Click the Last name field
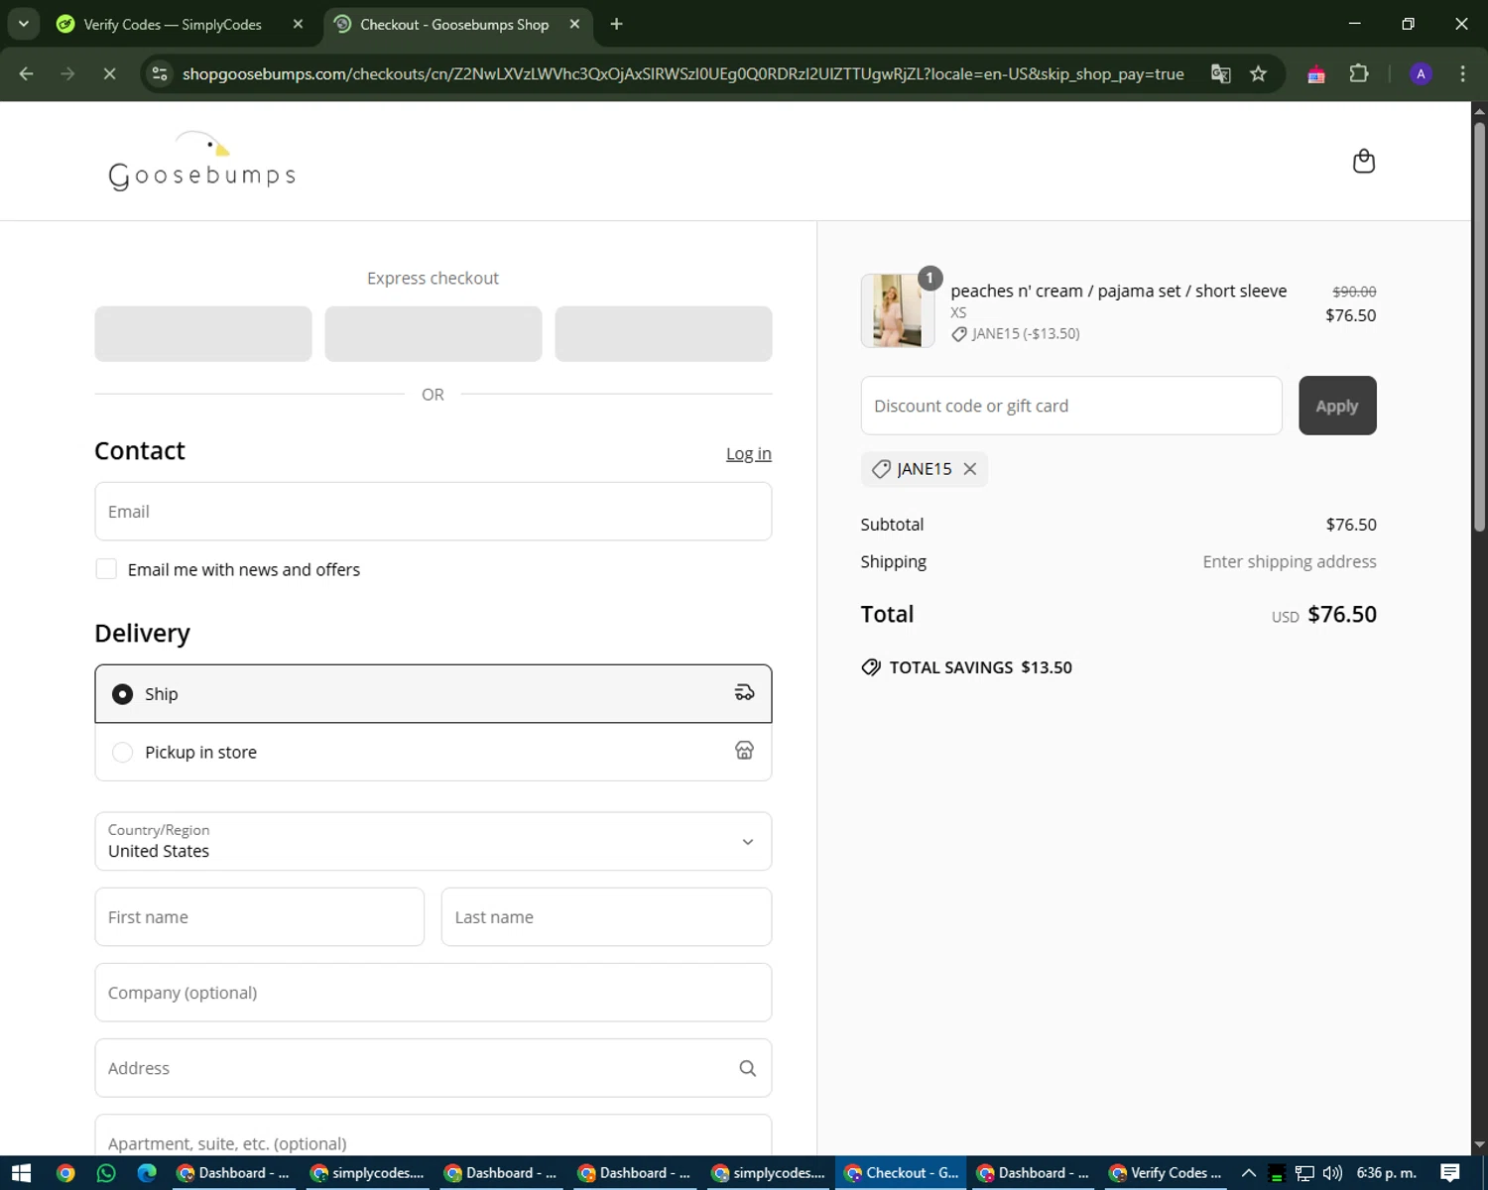 pyautogui.click(x=606, y=917)
